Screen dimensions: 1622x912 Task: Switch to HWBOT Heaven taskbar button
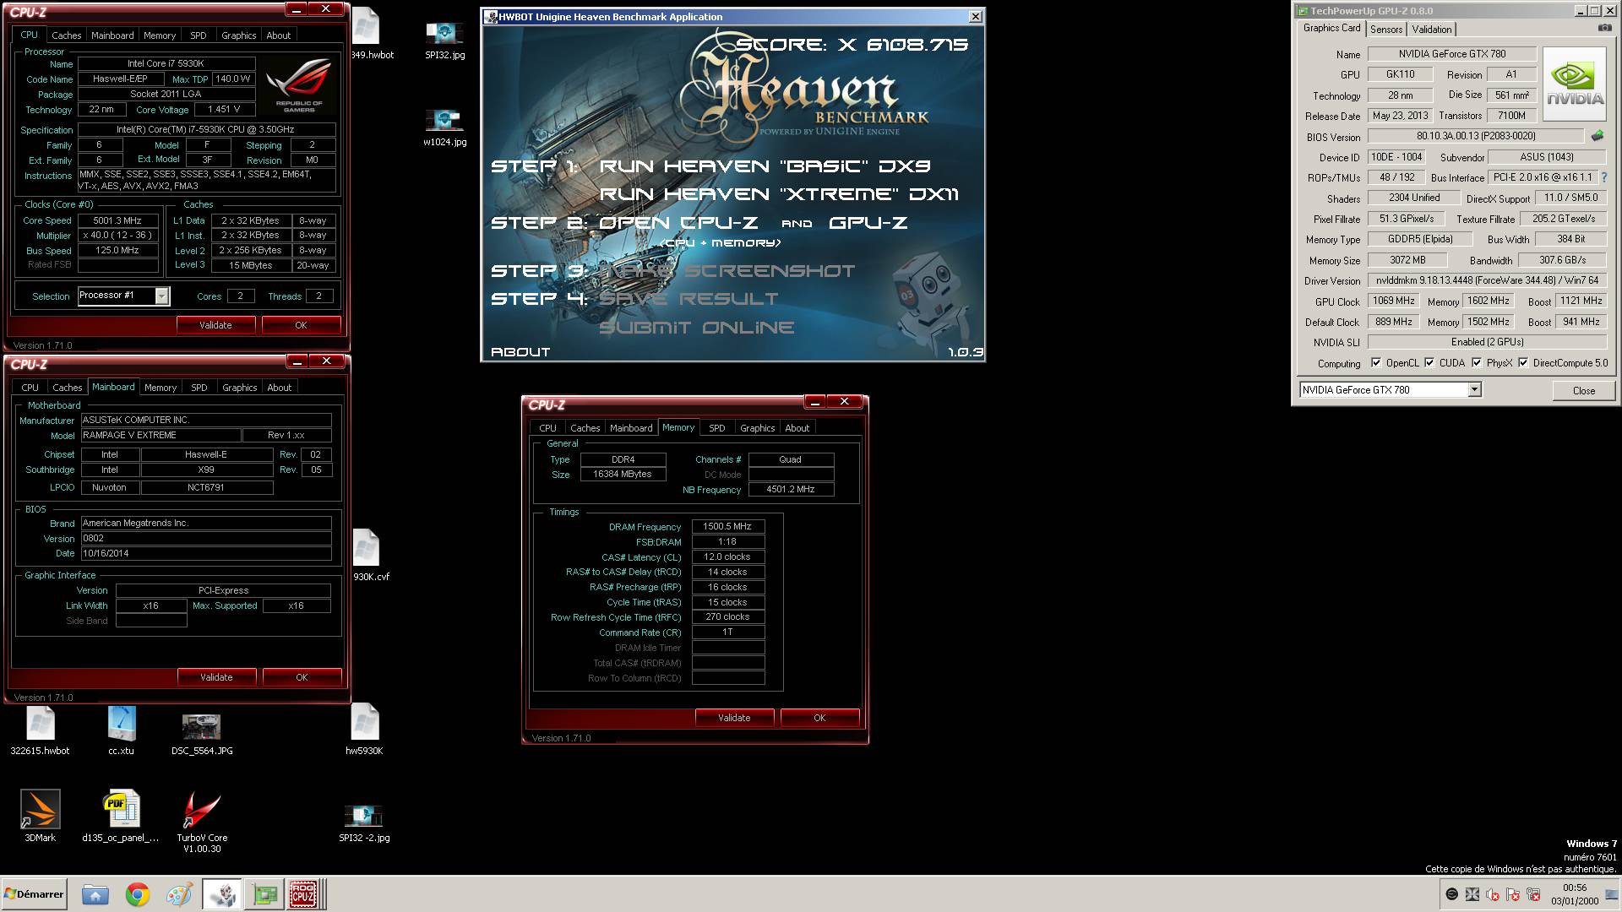(x=222, y=894)
